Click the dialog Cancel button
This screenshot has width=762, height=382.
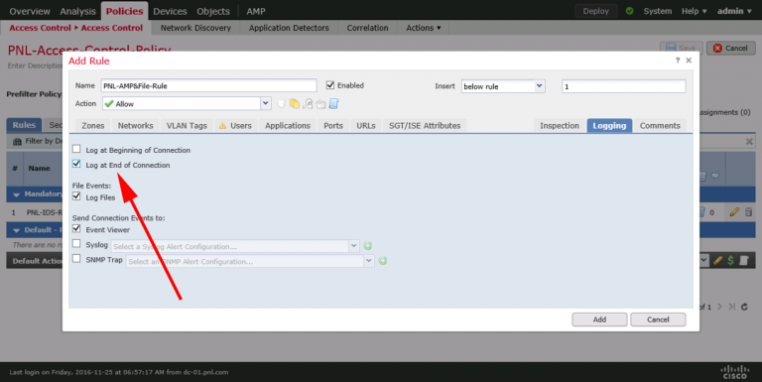point(658,319)
